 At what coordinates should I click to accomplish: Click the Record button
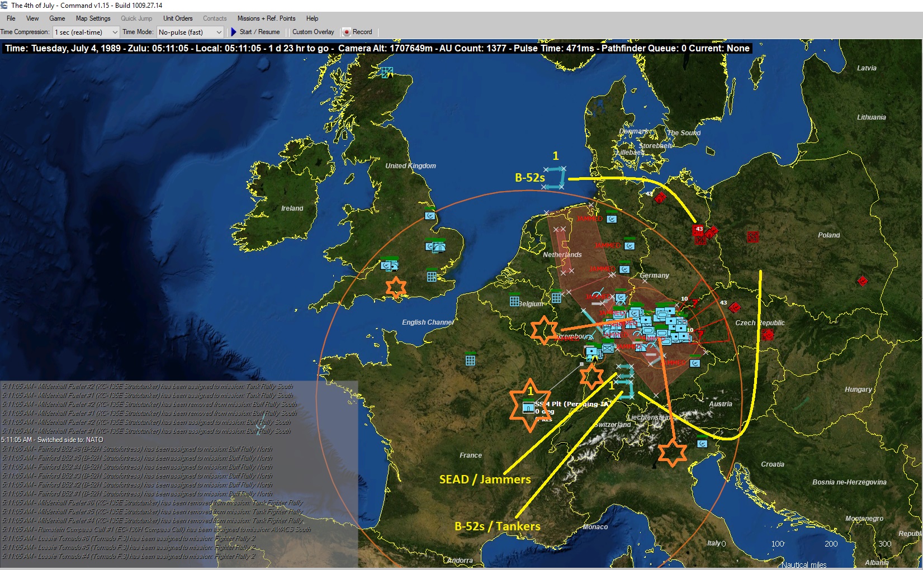click(357, 32)
